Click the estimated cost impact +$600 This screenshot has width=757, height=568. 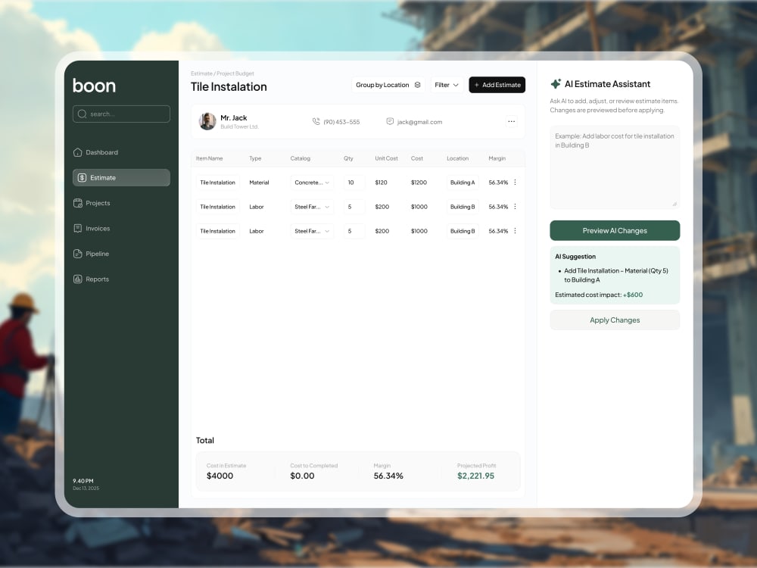pos(632,295)
